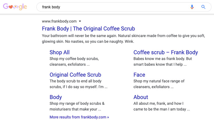Click snippet 'Shop my range of body scrubs'
Screen dimensions: 214x124
click(77, 106)
